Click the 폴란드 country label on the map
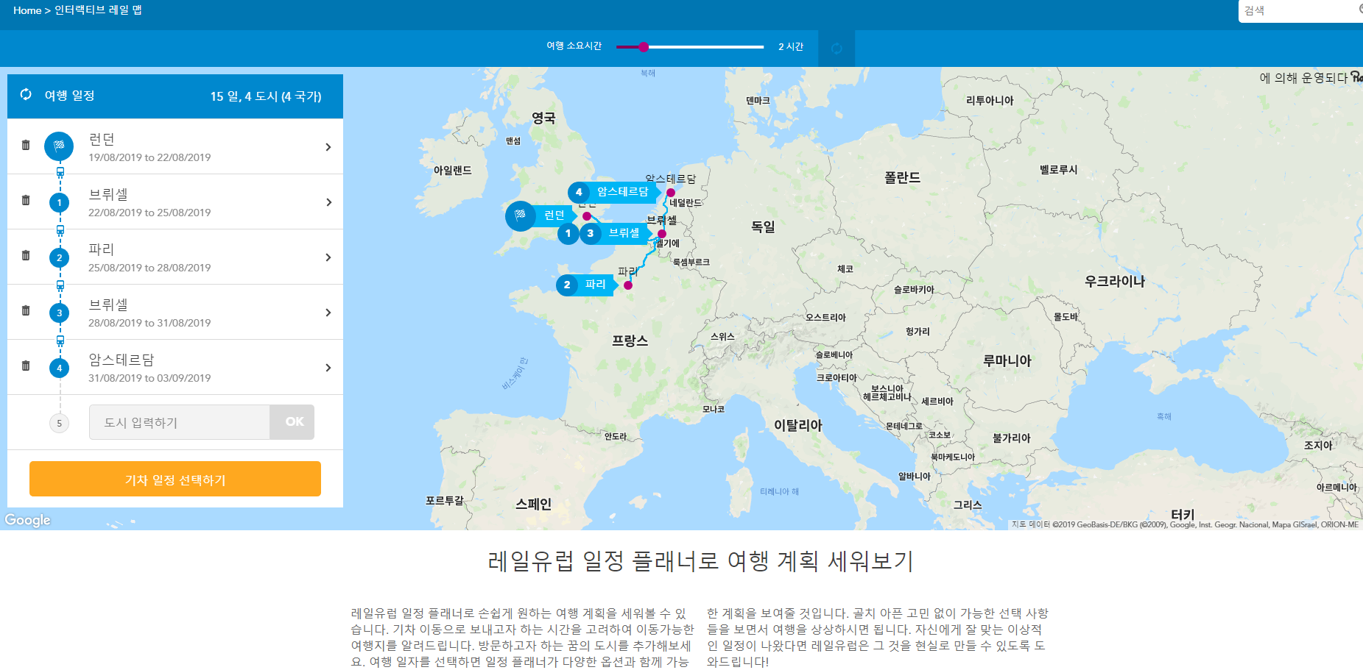Image resolution: width=1363 pixels, height=670 pixels. (x=902, y=177)
